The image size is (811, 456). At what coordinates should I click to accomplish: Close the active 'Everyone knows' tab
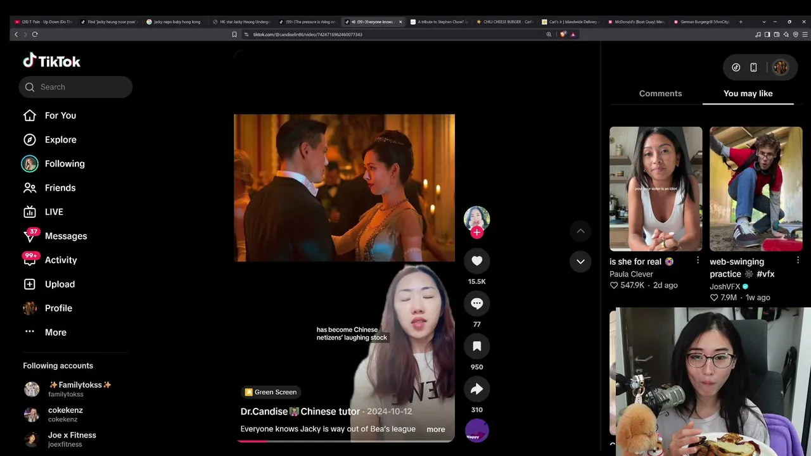pos(400,22)
